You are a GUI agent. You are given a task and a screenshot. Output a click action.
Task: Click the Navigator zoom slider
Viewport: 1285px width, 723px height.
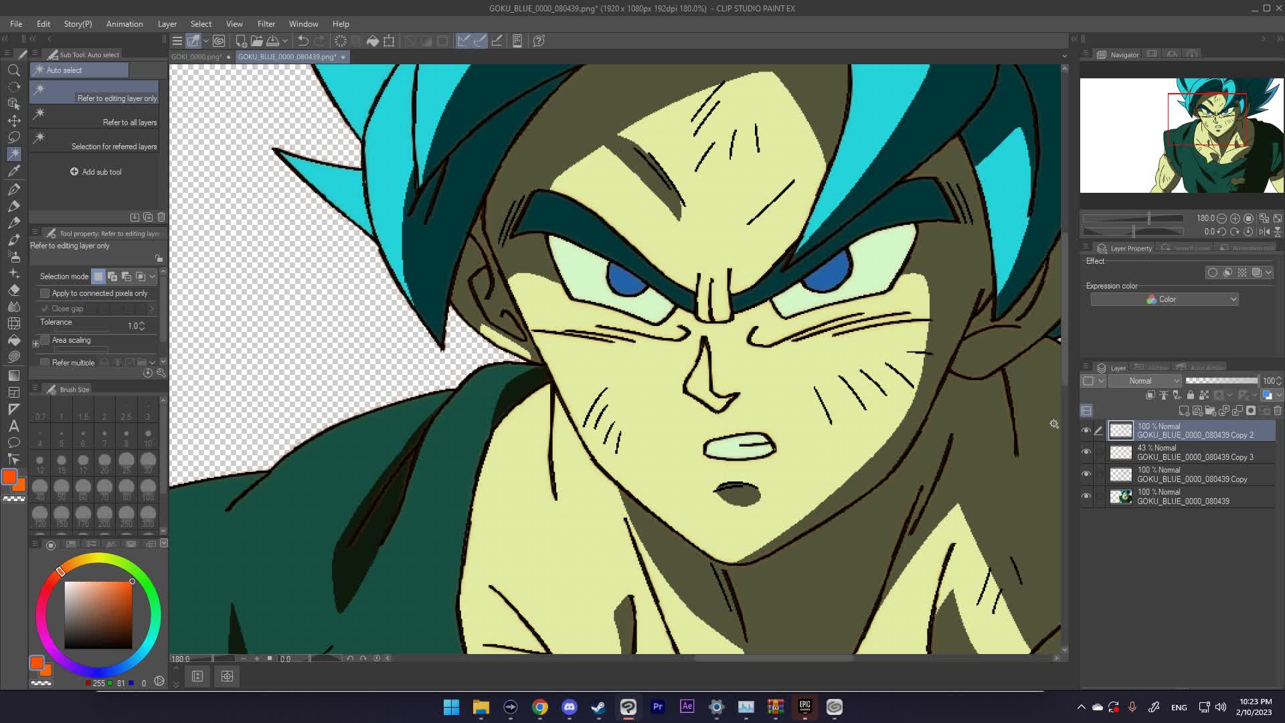pos(1133,218)
